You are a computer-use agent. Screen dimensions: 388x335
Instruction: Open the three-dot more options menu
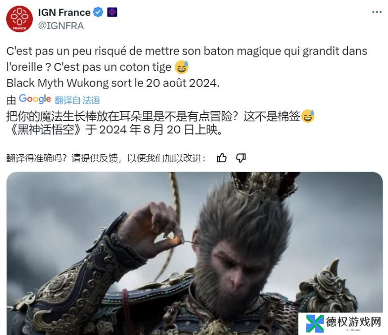[x=377, y=12]
